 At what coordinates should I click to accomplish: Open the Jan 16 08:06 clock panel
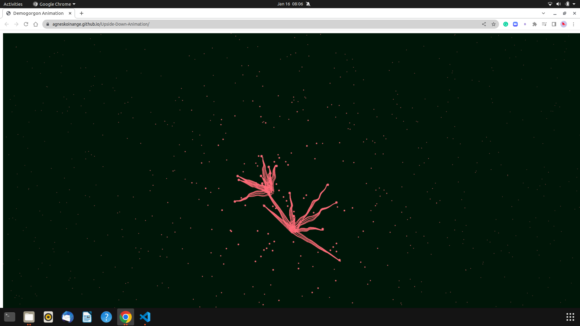click(x=290, y=4)
